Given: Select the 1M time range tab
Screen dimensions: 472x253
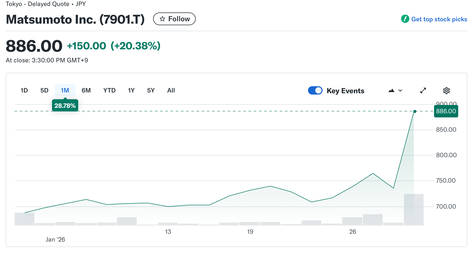Looking at the screenshot, I should pos(65,90).
